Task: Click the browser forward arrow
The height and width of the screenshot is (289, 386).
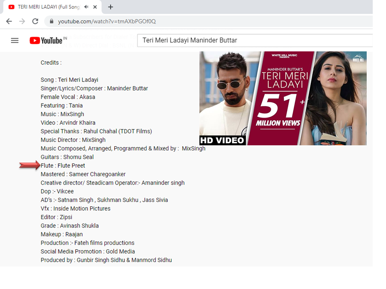Action: click(x=22, y=21)
